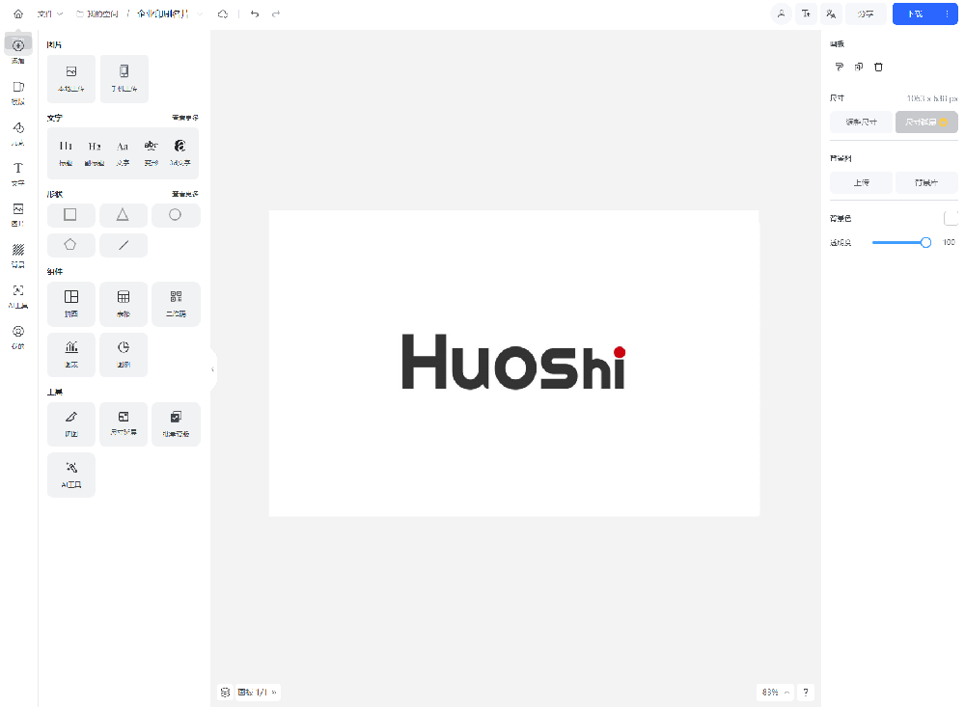The width and height of the screenshot is (965, 707).
Task: View more shapes link
Action: point(184,194)
